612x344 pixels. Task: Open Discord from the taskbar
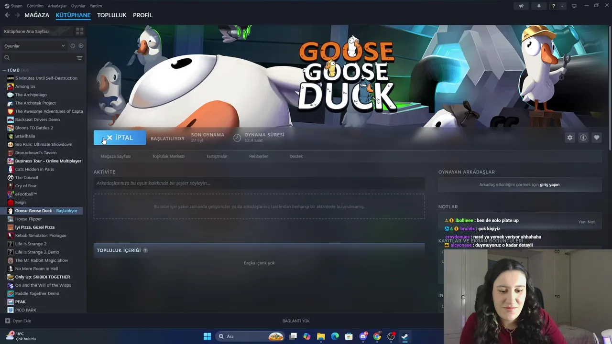(x=363, y=336)
